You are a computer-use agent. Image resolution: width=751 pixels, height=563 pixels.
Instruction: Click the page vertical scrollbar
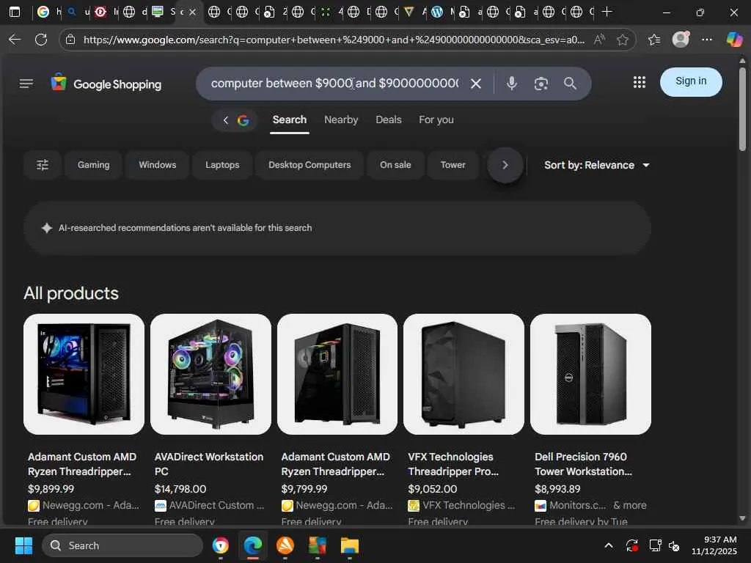tap(742, 109)
